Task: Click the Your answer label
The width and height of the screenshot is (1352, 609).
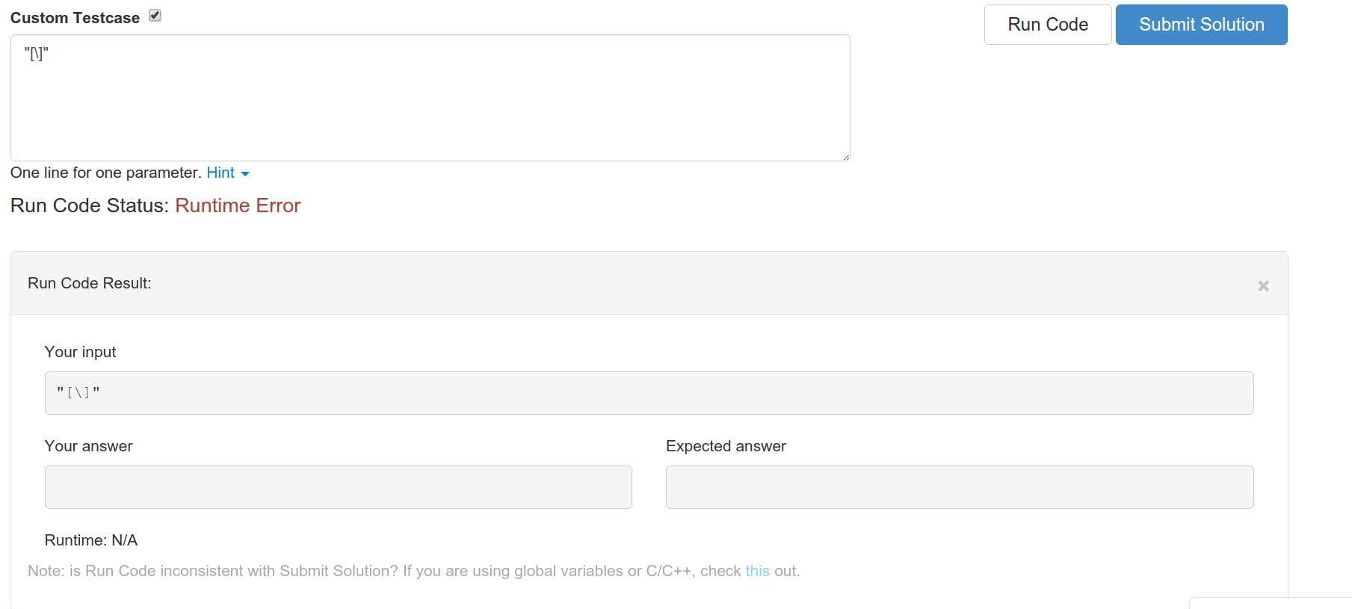Action: (x=88, y=446)
